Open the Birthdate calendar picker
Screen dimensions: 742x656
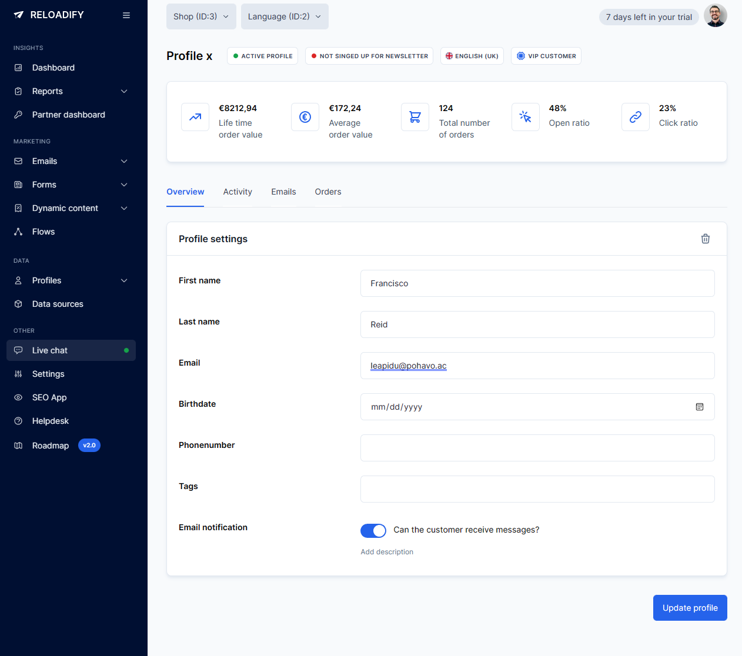coord(700,406)
